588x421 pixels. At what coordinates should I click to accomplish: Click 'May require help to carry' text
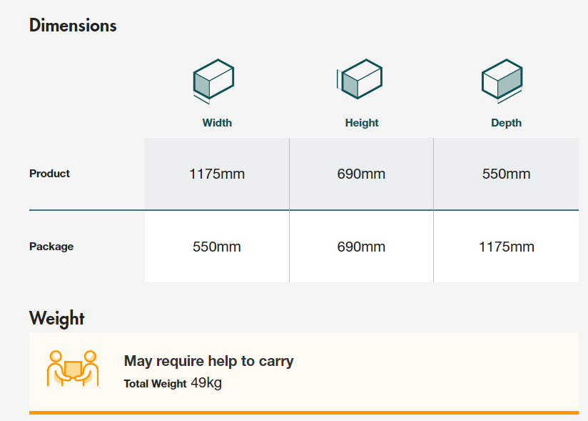pyautogui.click(x=208, y=361)
